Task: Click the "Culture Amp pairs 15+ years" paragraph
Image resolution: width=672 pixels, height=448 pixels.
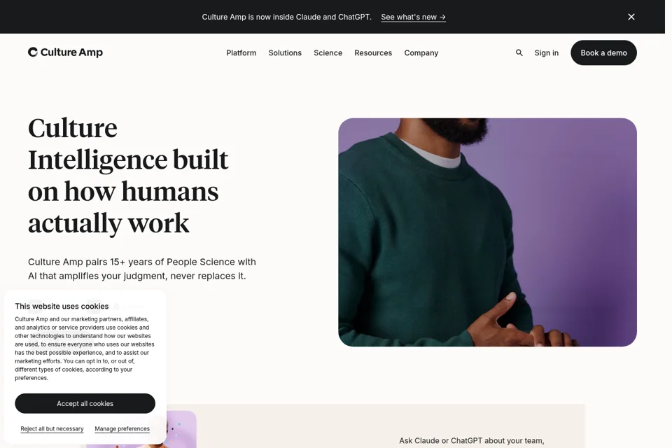Action: click(142, 269)
